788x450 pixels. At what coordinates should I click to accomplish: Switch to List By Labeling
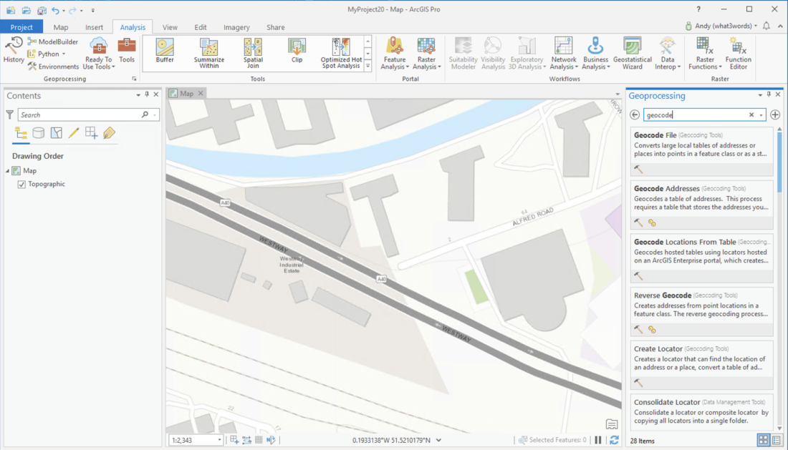(x=109, y=133)
